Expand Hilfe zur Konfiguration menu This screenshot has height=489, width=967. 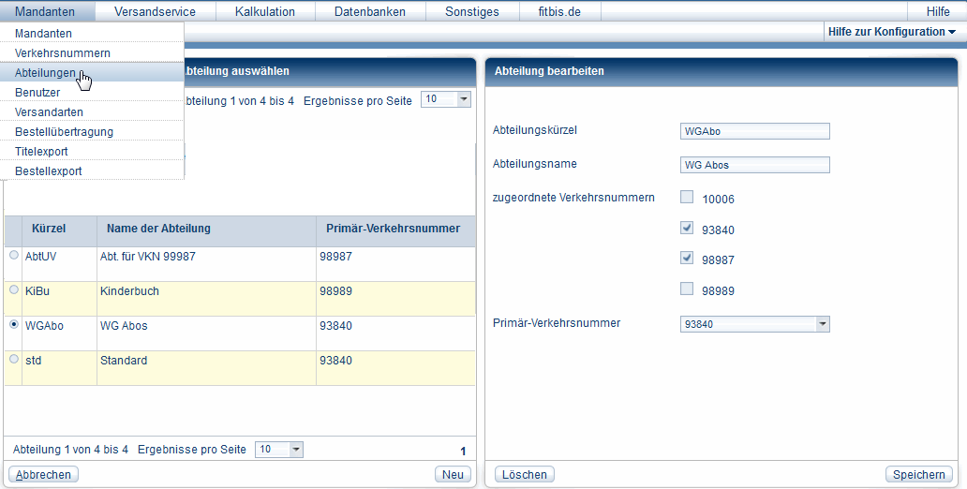tap(891, 32)
